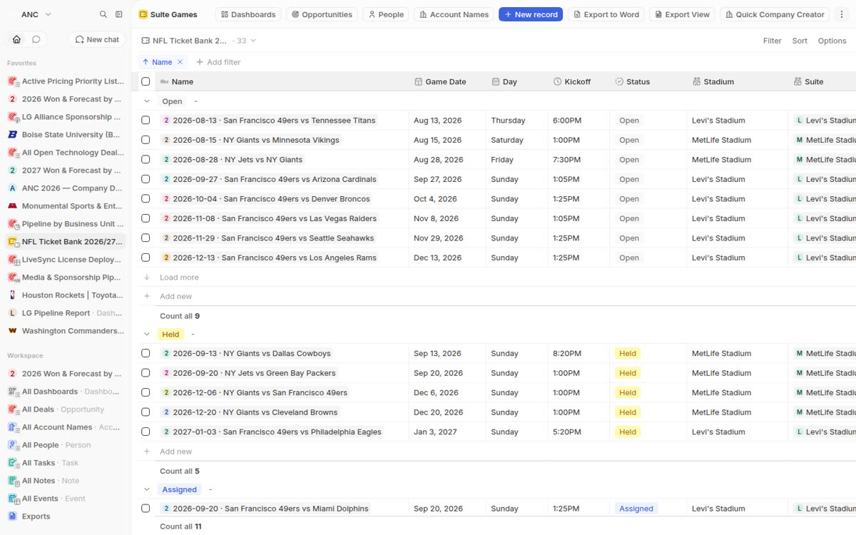Screen dimensions: 856x535
Task: Open the home icon tab in sidebar
Action: (x=16, y=39)
